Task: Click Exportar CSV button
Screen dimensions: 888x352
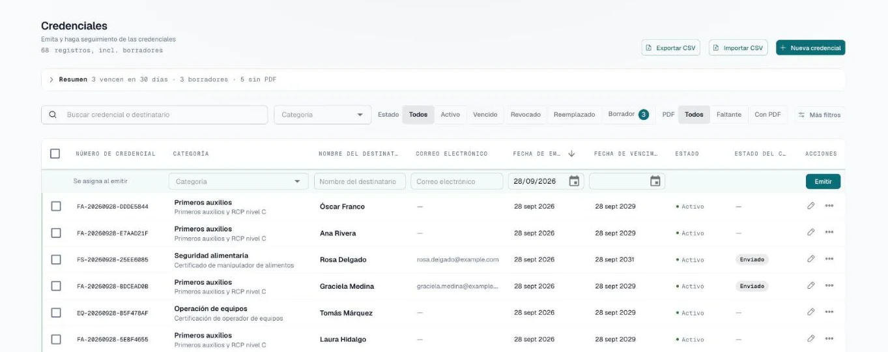Action: (x=671, y=48)
